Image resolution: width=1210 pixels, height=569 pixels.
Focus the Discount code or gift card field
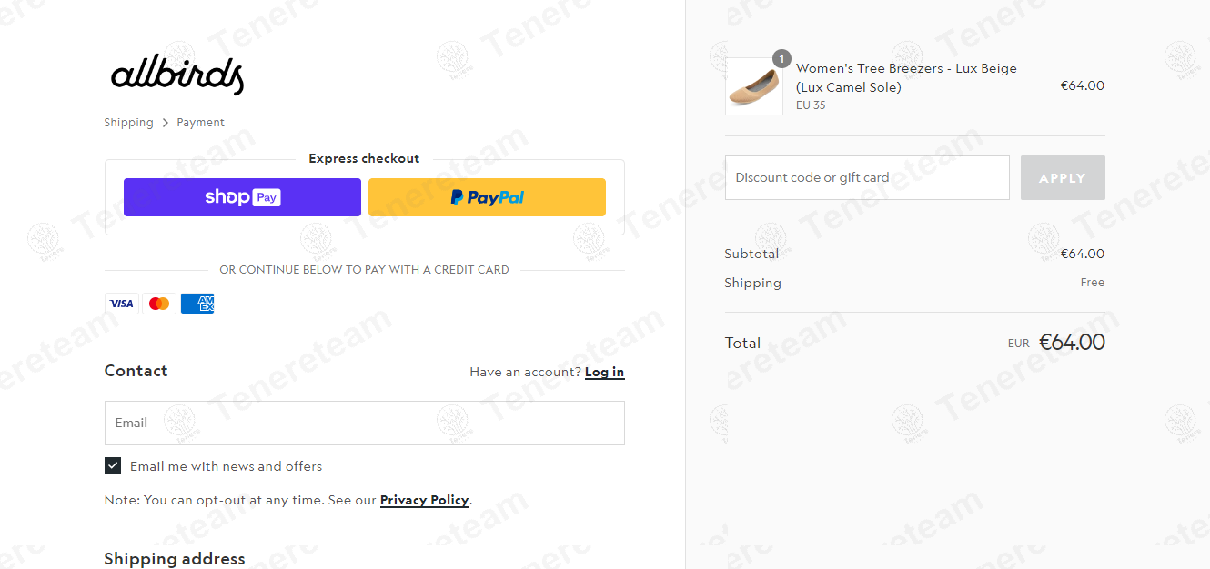pos(867,178)
